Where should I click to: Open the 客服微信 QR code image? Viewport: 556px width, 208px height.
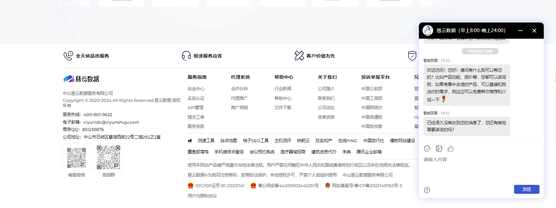coord(76,158)
